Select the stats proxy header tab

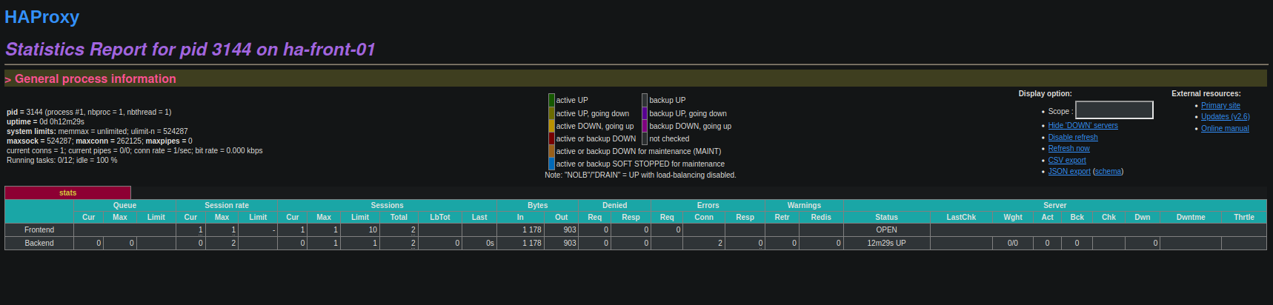(x=67, y=192)
